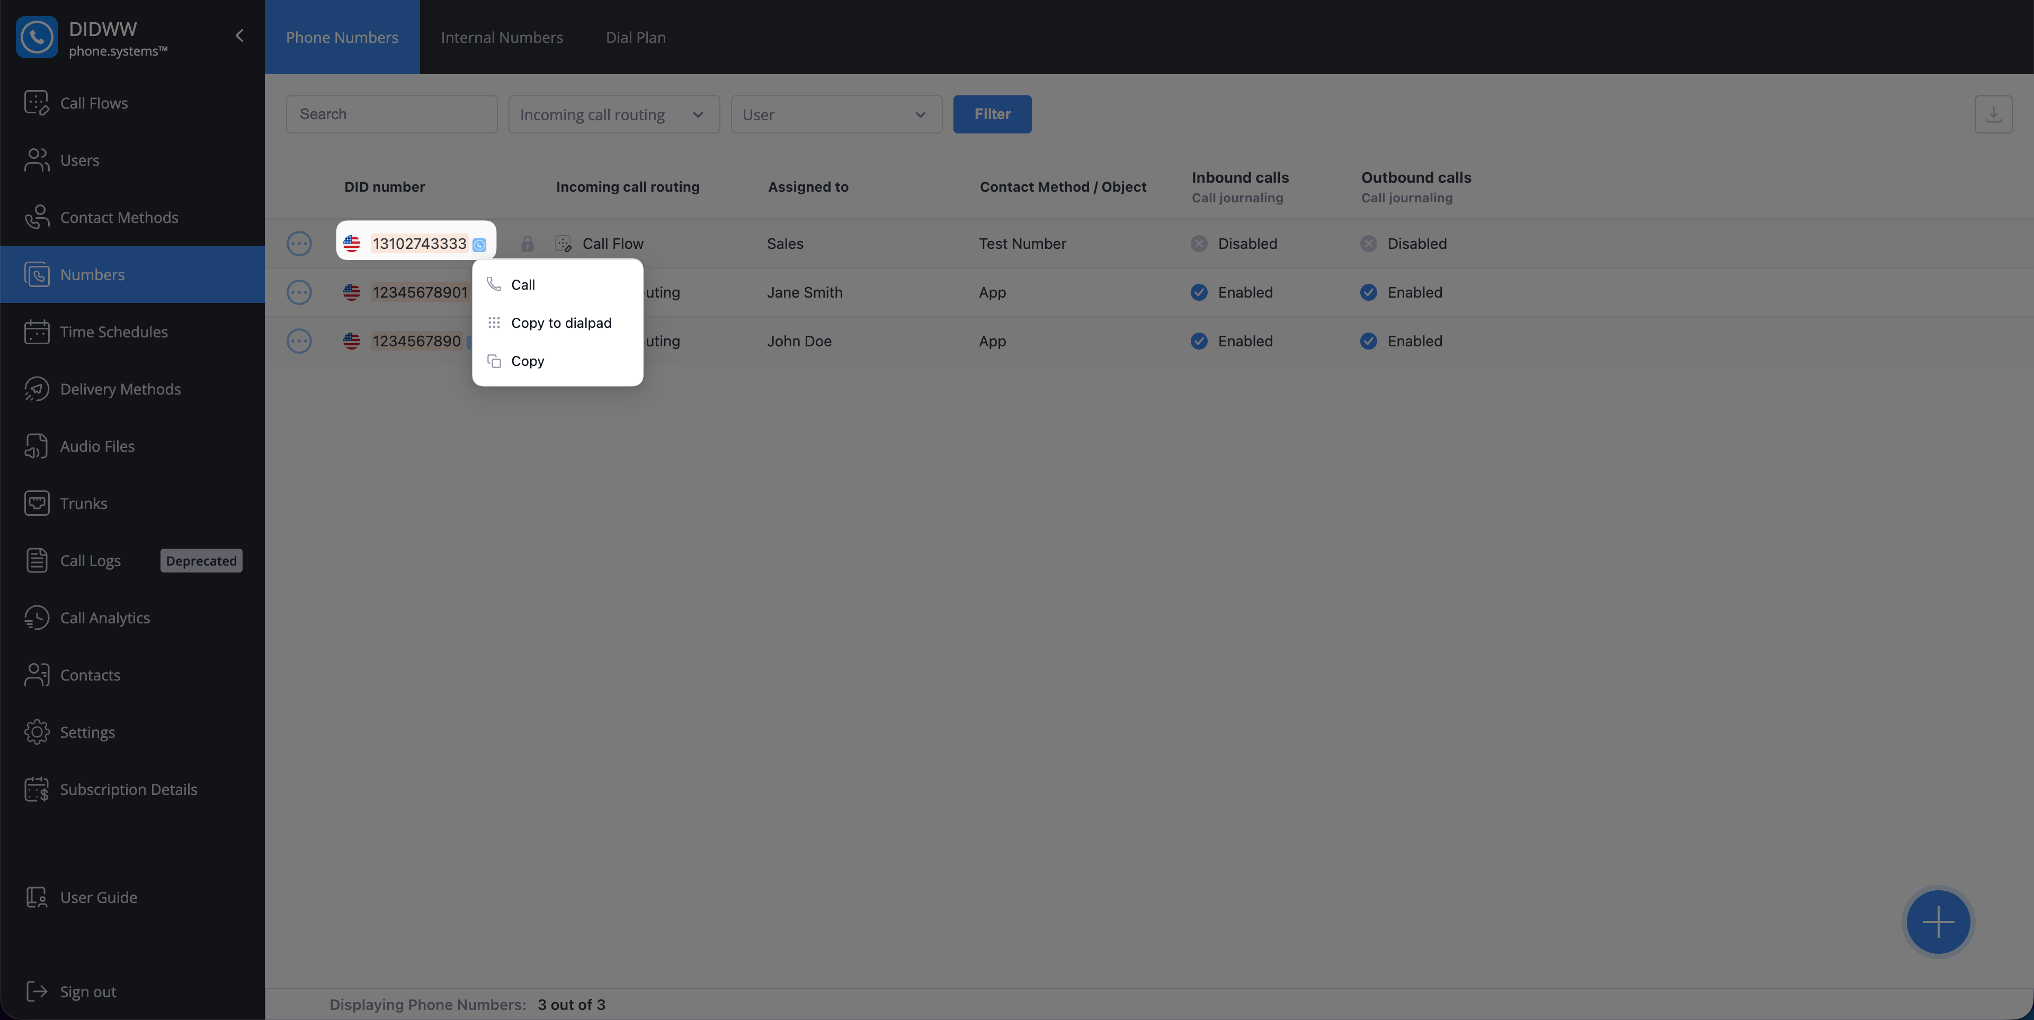Open the Subscription Details icon
This screenshot has width=2034, height=1020.
click(37, 790)
